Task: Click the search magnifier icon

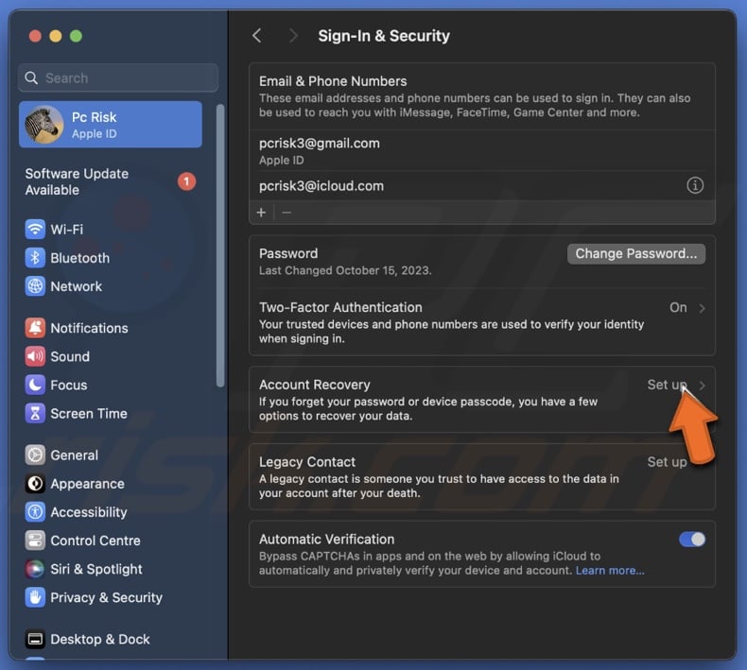Action: [x=31, y=77]
